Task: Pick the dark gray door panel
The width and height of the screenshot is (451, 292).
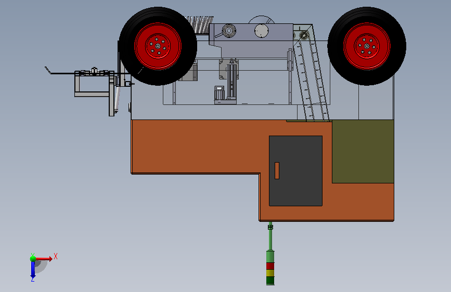Action: pyautogui.click(x=295, y=171)
